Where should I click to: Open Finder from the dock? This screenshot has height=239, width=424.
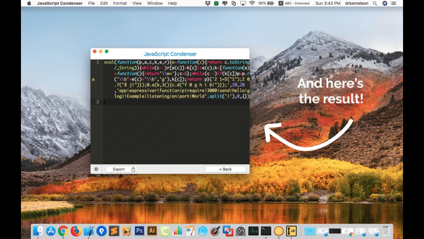click(38, 231)
